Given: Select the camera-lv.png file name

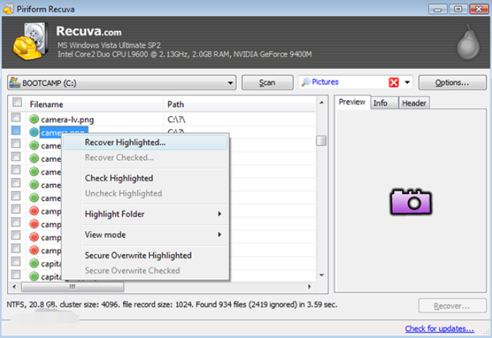Looking at the screenshot, I should tap(68, 120).
